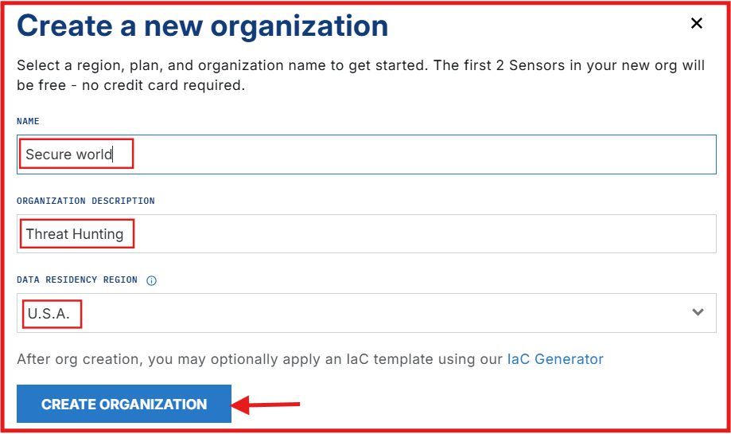Click the 'Threat Hunting' description text
The height and width of the screenshot is (434, 731).
[x=75, y=234]
